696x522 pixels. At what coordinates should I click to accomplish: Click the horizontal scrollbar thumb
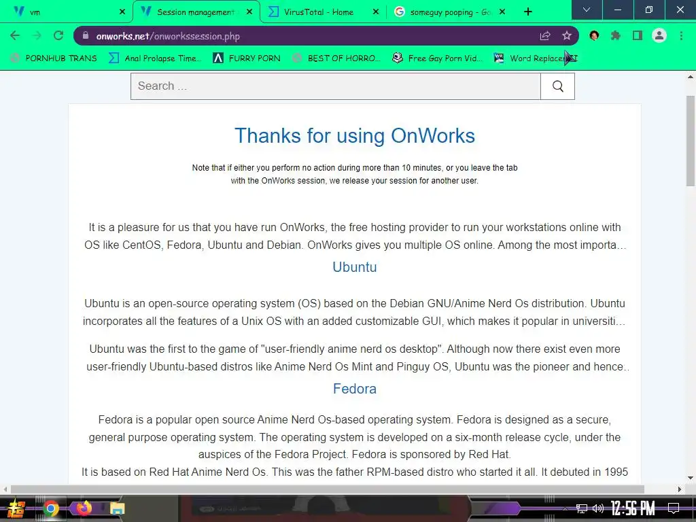[328, 489]
